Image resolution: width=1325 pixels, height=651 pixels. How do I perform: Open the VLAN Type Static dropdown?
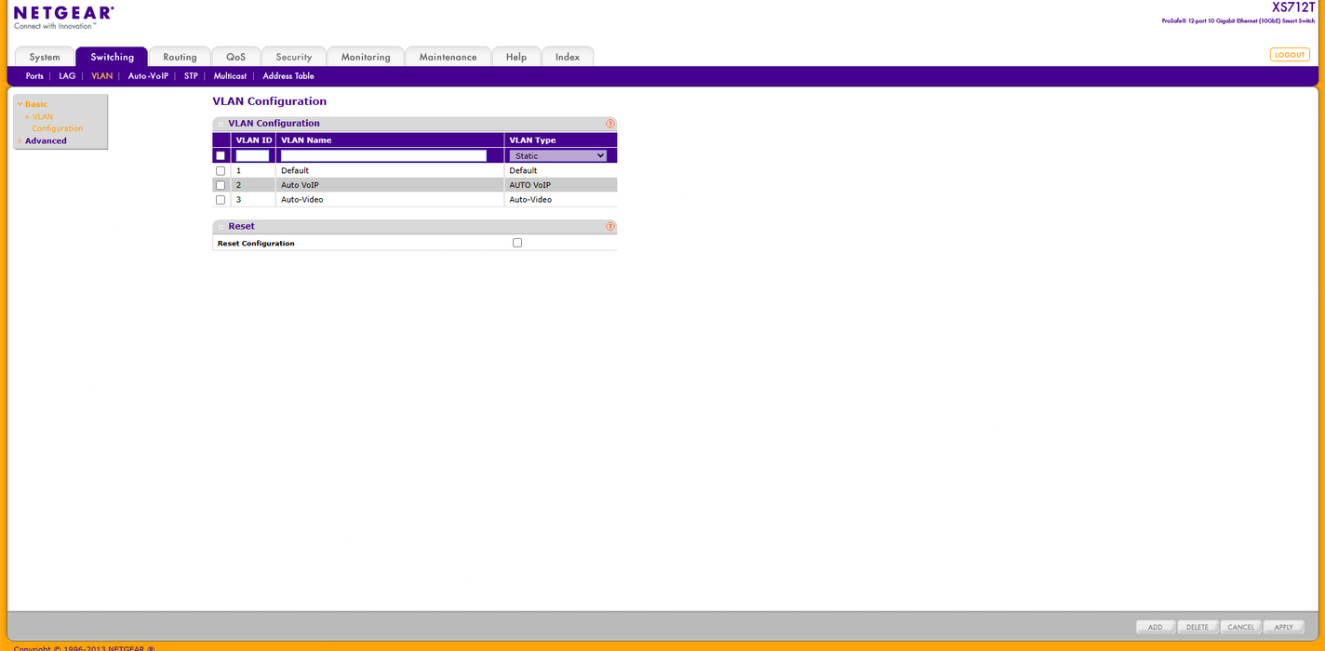558,156
